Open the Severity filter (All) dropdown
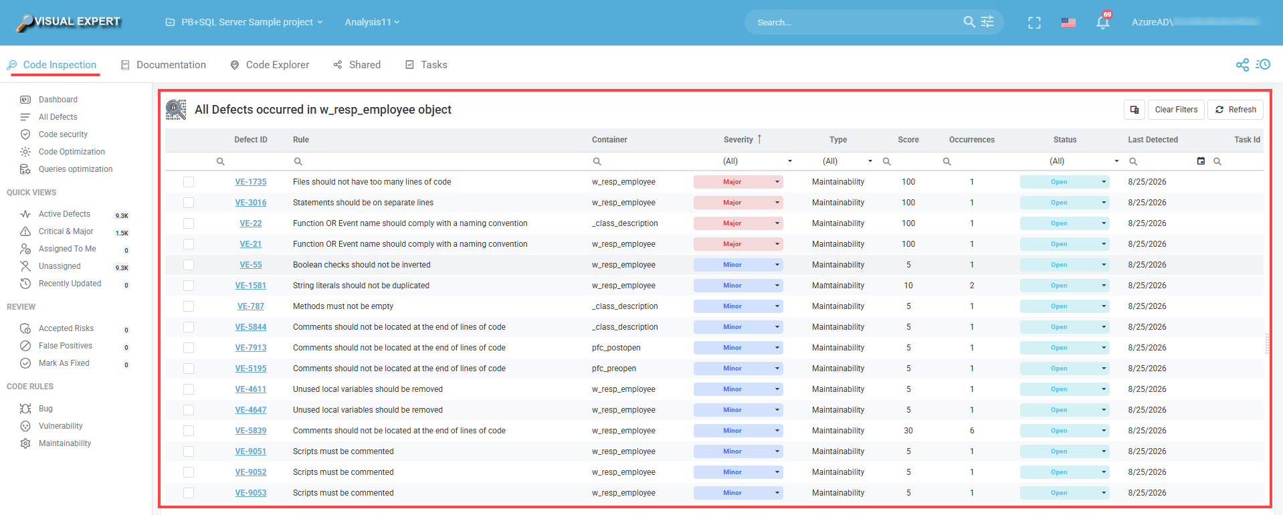The width and height of the screenshot is (1283, 515). tap(757, 161)
